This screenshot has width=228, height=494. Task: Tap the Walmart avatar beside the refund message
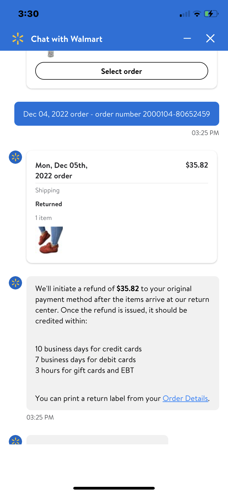coord(15,283)
